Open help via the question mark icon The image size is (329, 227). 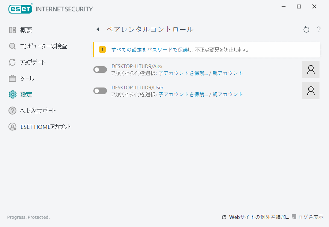point(319,30)
